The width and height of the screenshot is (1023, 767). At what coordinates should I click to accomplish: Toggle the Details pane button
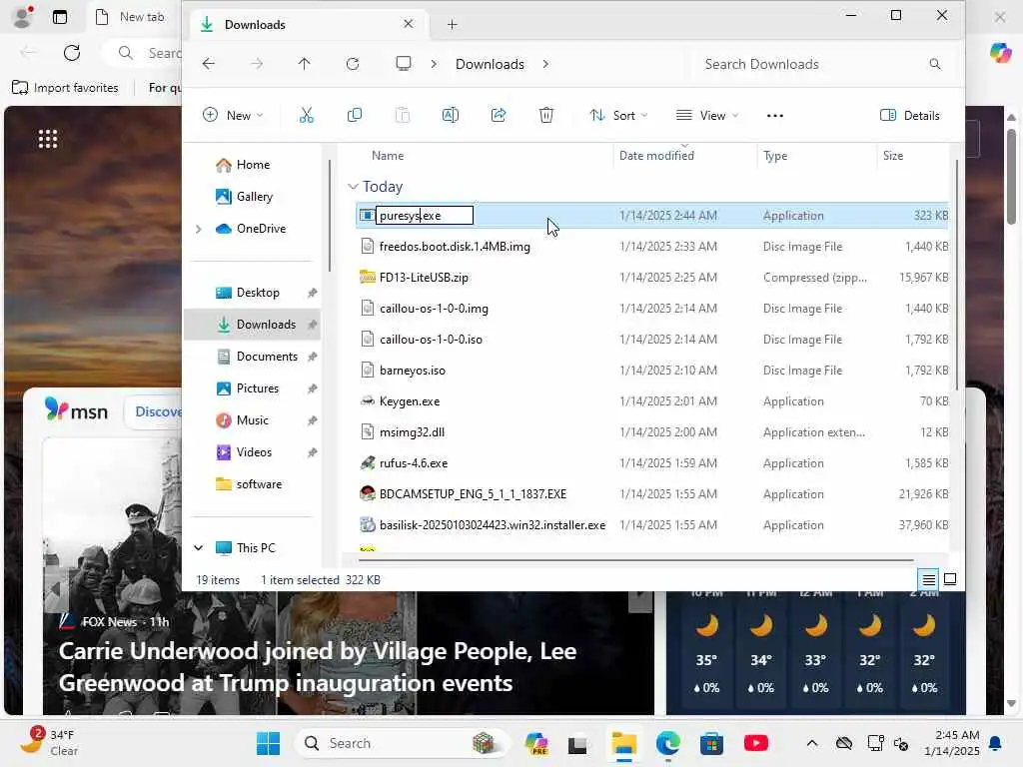[x=909, y=116]
